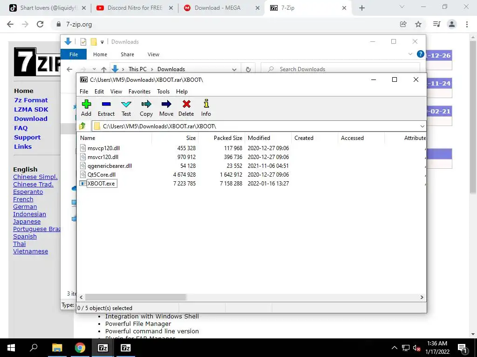
Task: Open the Favorites menu
Action: tap(139, 92)
